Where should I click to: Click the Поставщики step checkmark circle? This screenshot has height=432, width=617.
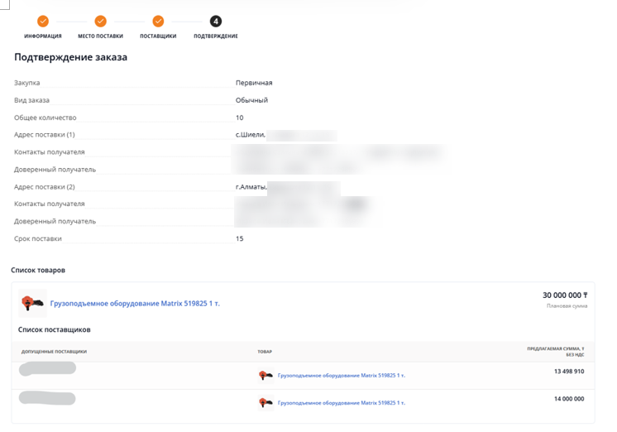pyautogui.click(x=158, y=22)
